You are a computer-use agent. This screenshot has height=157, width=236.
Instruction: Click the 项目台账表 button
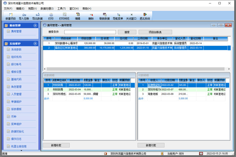click(155, 32)
